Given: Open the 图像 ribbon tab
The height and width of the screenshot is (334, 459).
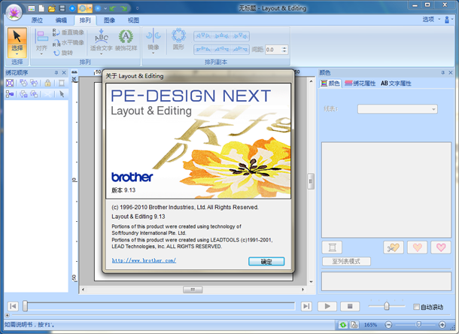Looking at the screenshot, I should click(x=109, y=20).
